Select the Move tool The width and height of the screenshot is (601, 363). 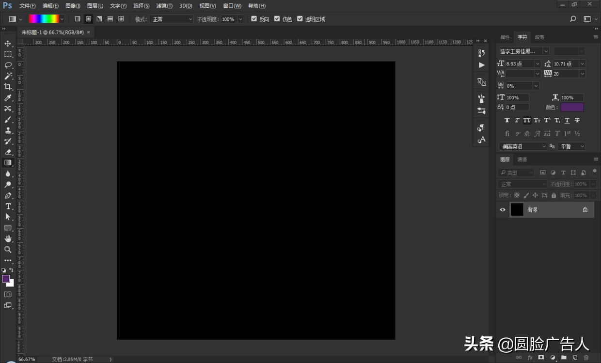pyautogui.click(x=8, y=44)
